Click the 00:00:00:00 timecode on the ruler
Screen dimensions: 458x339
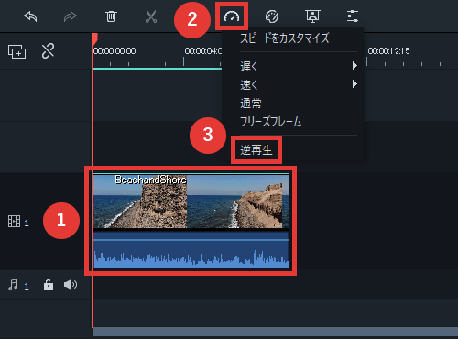point(114,50)
